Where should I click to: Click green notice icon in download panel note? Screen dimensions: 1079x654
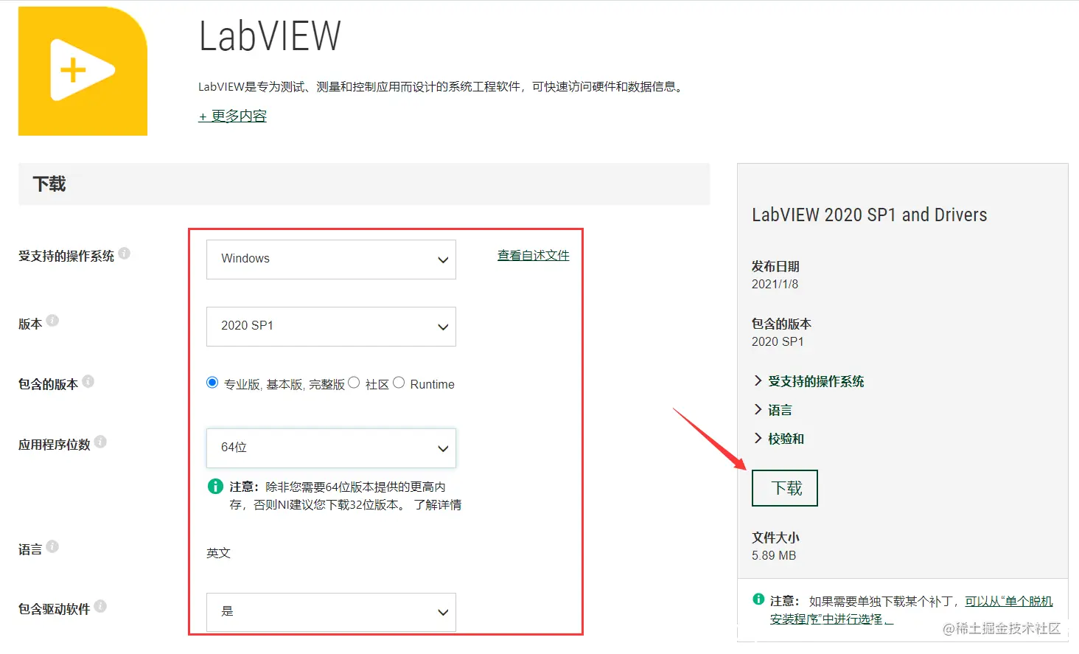point(758,599)
